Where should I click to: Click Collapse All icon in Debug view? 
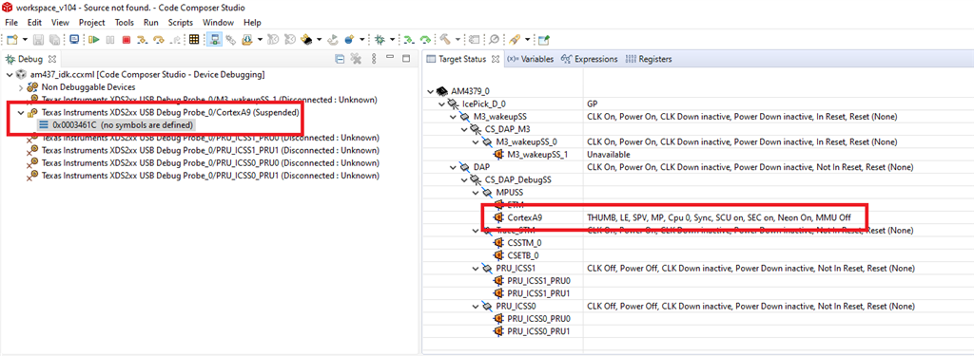[340, 59]
